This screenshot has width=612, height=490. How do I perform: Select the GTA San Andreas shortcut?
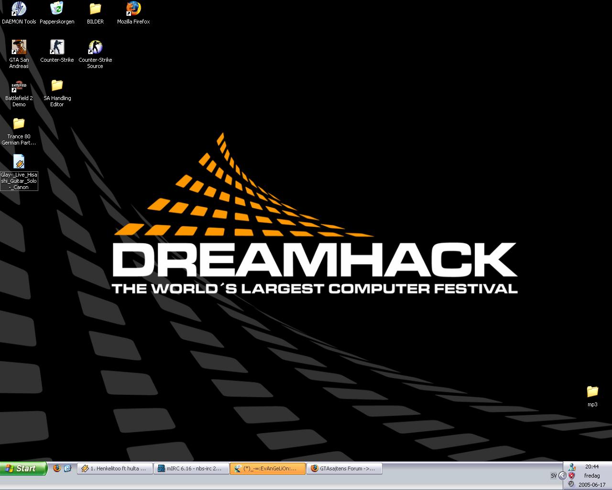19,54
